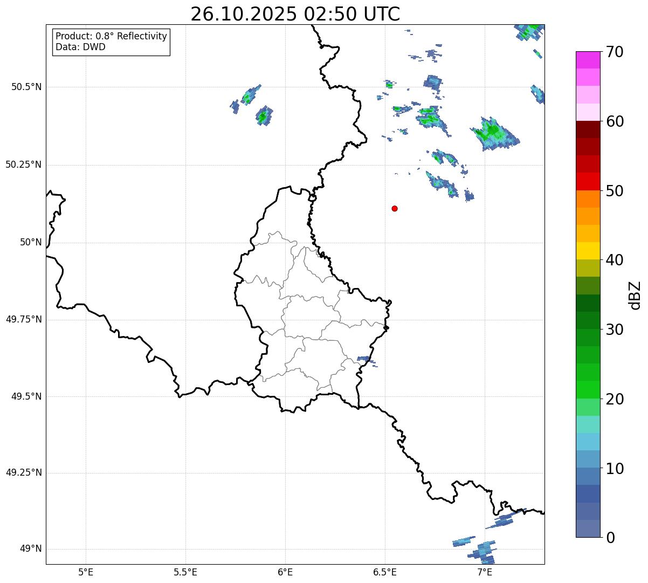Pick the bright green colorbar swatch just above the 20 tick
Image resolution: width=648 pixels, height=583 pixels.
coord(588,390)
